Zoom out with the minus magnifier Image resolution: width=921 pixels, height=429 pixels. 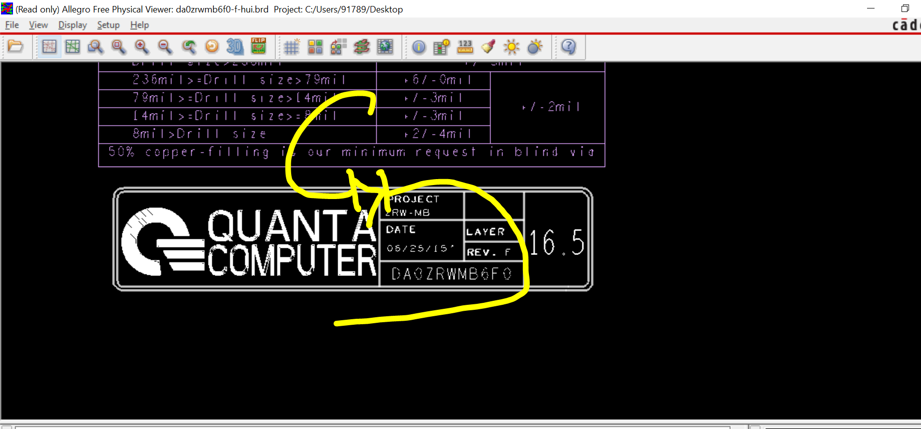tap(165, 47)
